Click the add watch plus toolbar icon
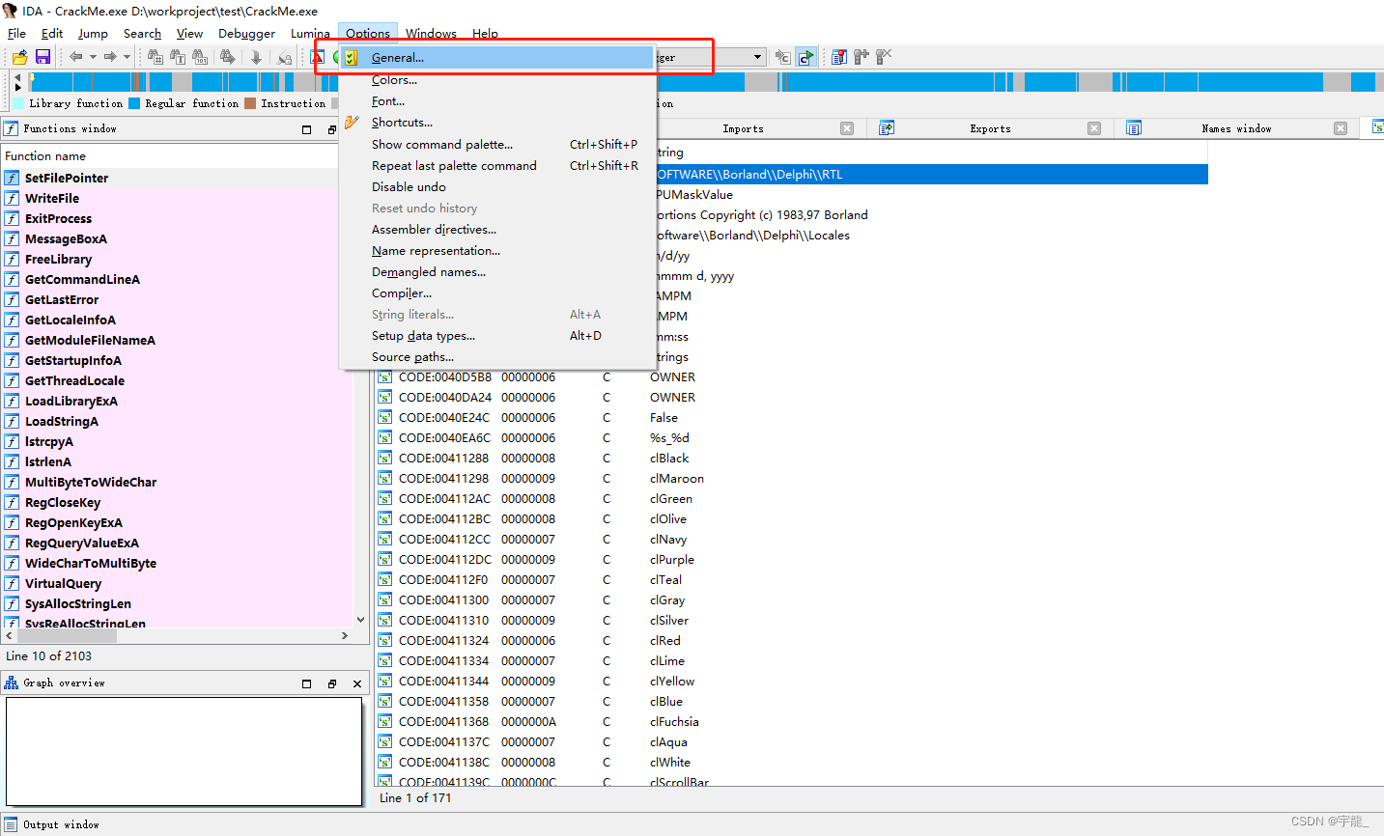 (x=861, y=57)
